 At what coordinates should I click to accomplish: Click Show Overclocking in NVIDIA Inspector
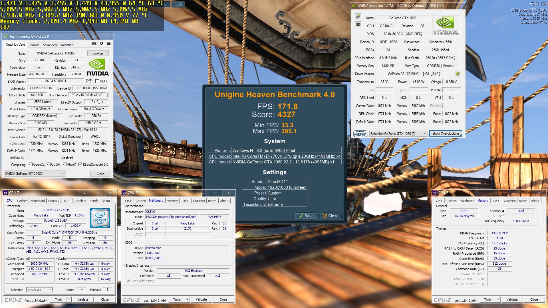click(x=446, y=133)
